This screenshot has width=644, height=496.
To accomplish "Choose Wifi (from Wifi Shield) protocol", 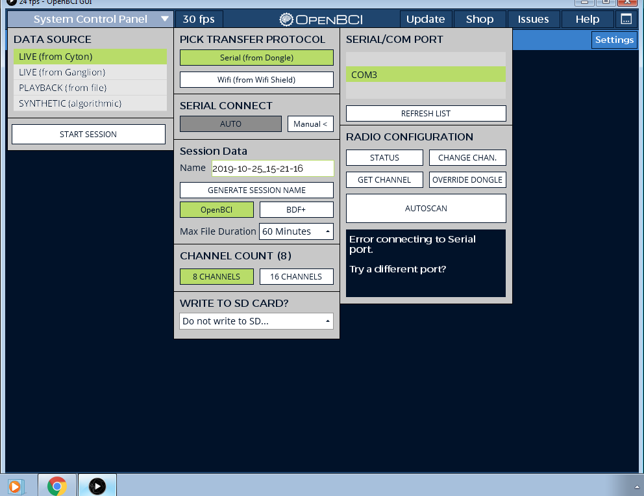I will [x=256, y=80].
